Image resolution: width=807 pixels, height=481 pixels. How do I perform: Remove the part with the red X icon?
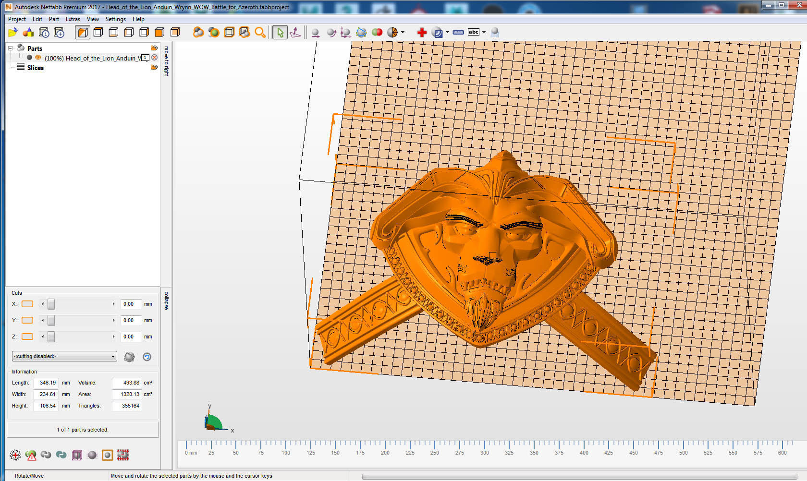(x=154, y=58)
